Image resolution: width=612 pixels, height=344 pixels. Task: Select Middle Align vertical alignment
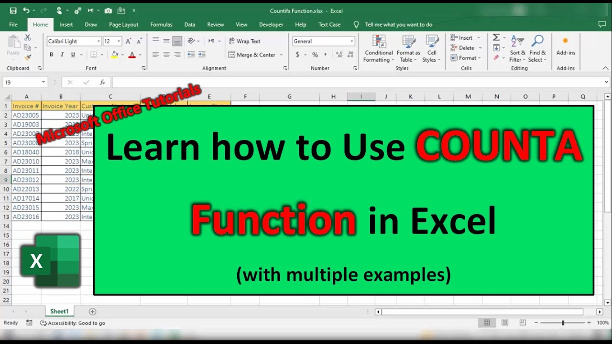point(166,41)
